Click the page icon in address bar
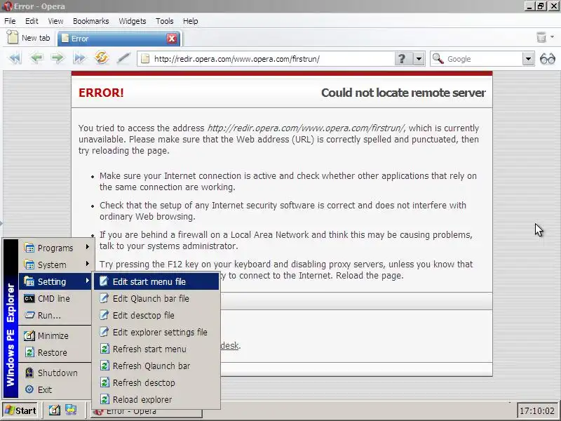The image size is (561, 421). pyautogui.click(x=145, y=58)
